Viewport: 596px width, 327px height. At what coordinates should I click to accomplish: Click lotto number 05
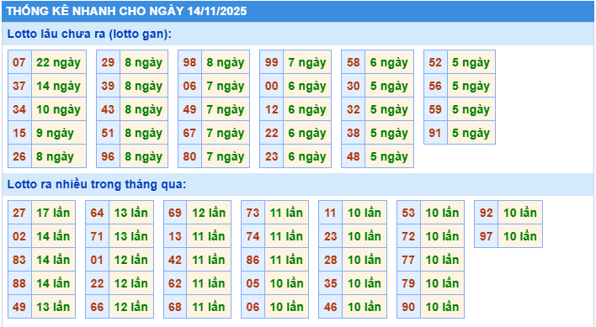click(x=253, y=283)
